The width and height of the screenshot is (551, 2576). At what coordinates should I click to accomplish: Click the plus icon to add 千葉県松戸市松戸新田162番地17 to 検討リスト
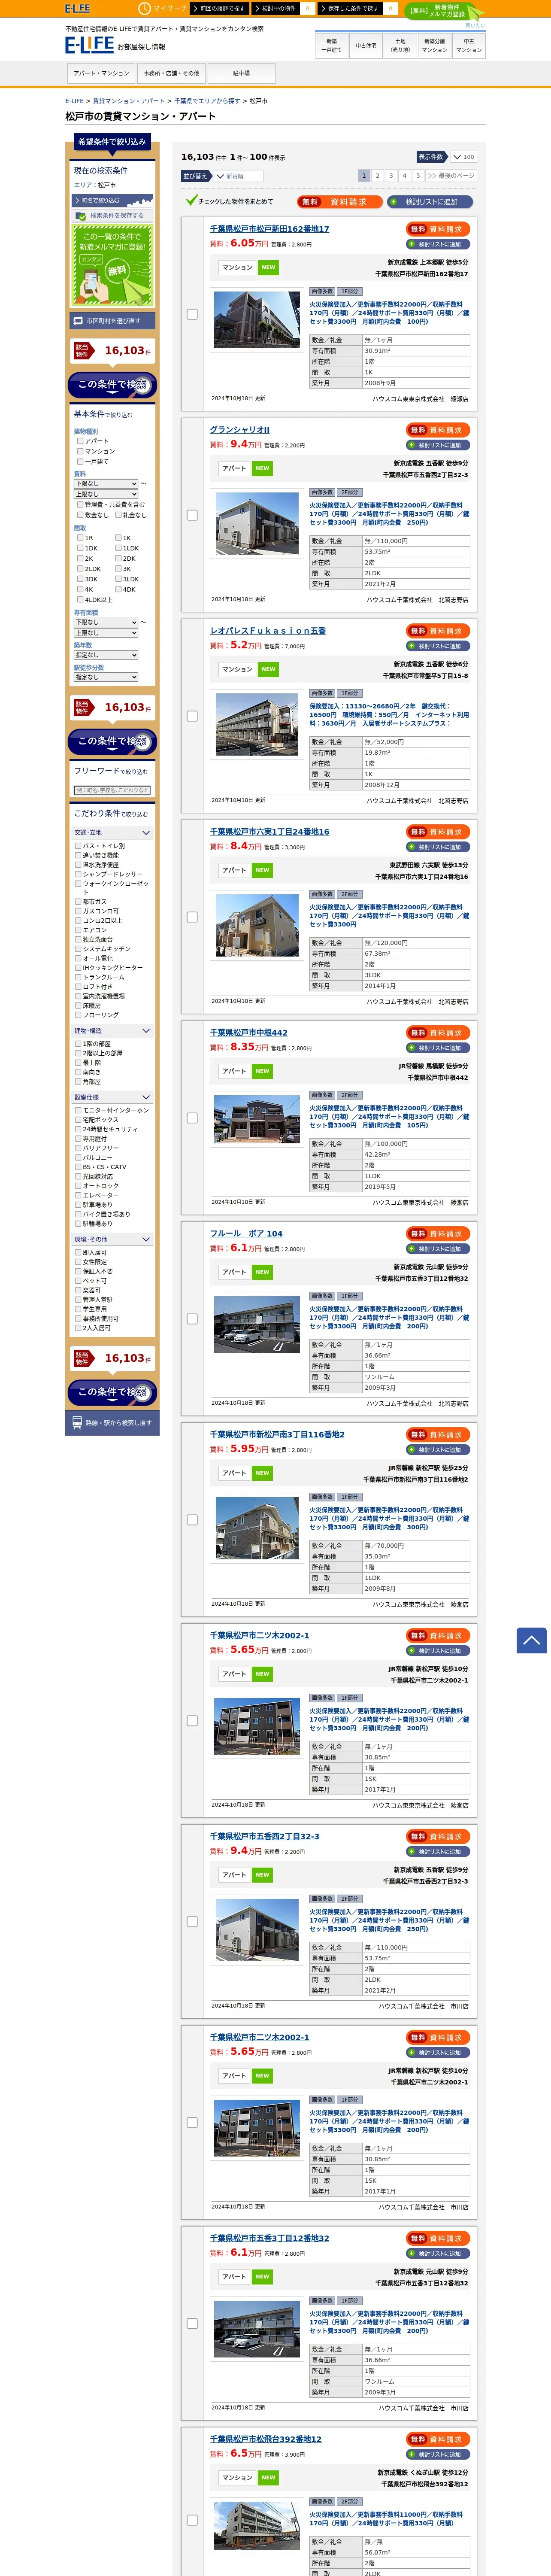pos(411,244)
